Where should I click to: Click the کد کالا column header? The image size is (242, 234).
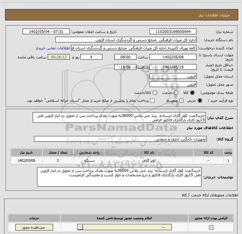(208, 152)
